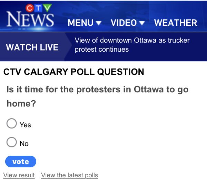This screenshot has width=207, height=187.
Task: Open the downtown Ottawa trucker protest headline
Action: 132,45
